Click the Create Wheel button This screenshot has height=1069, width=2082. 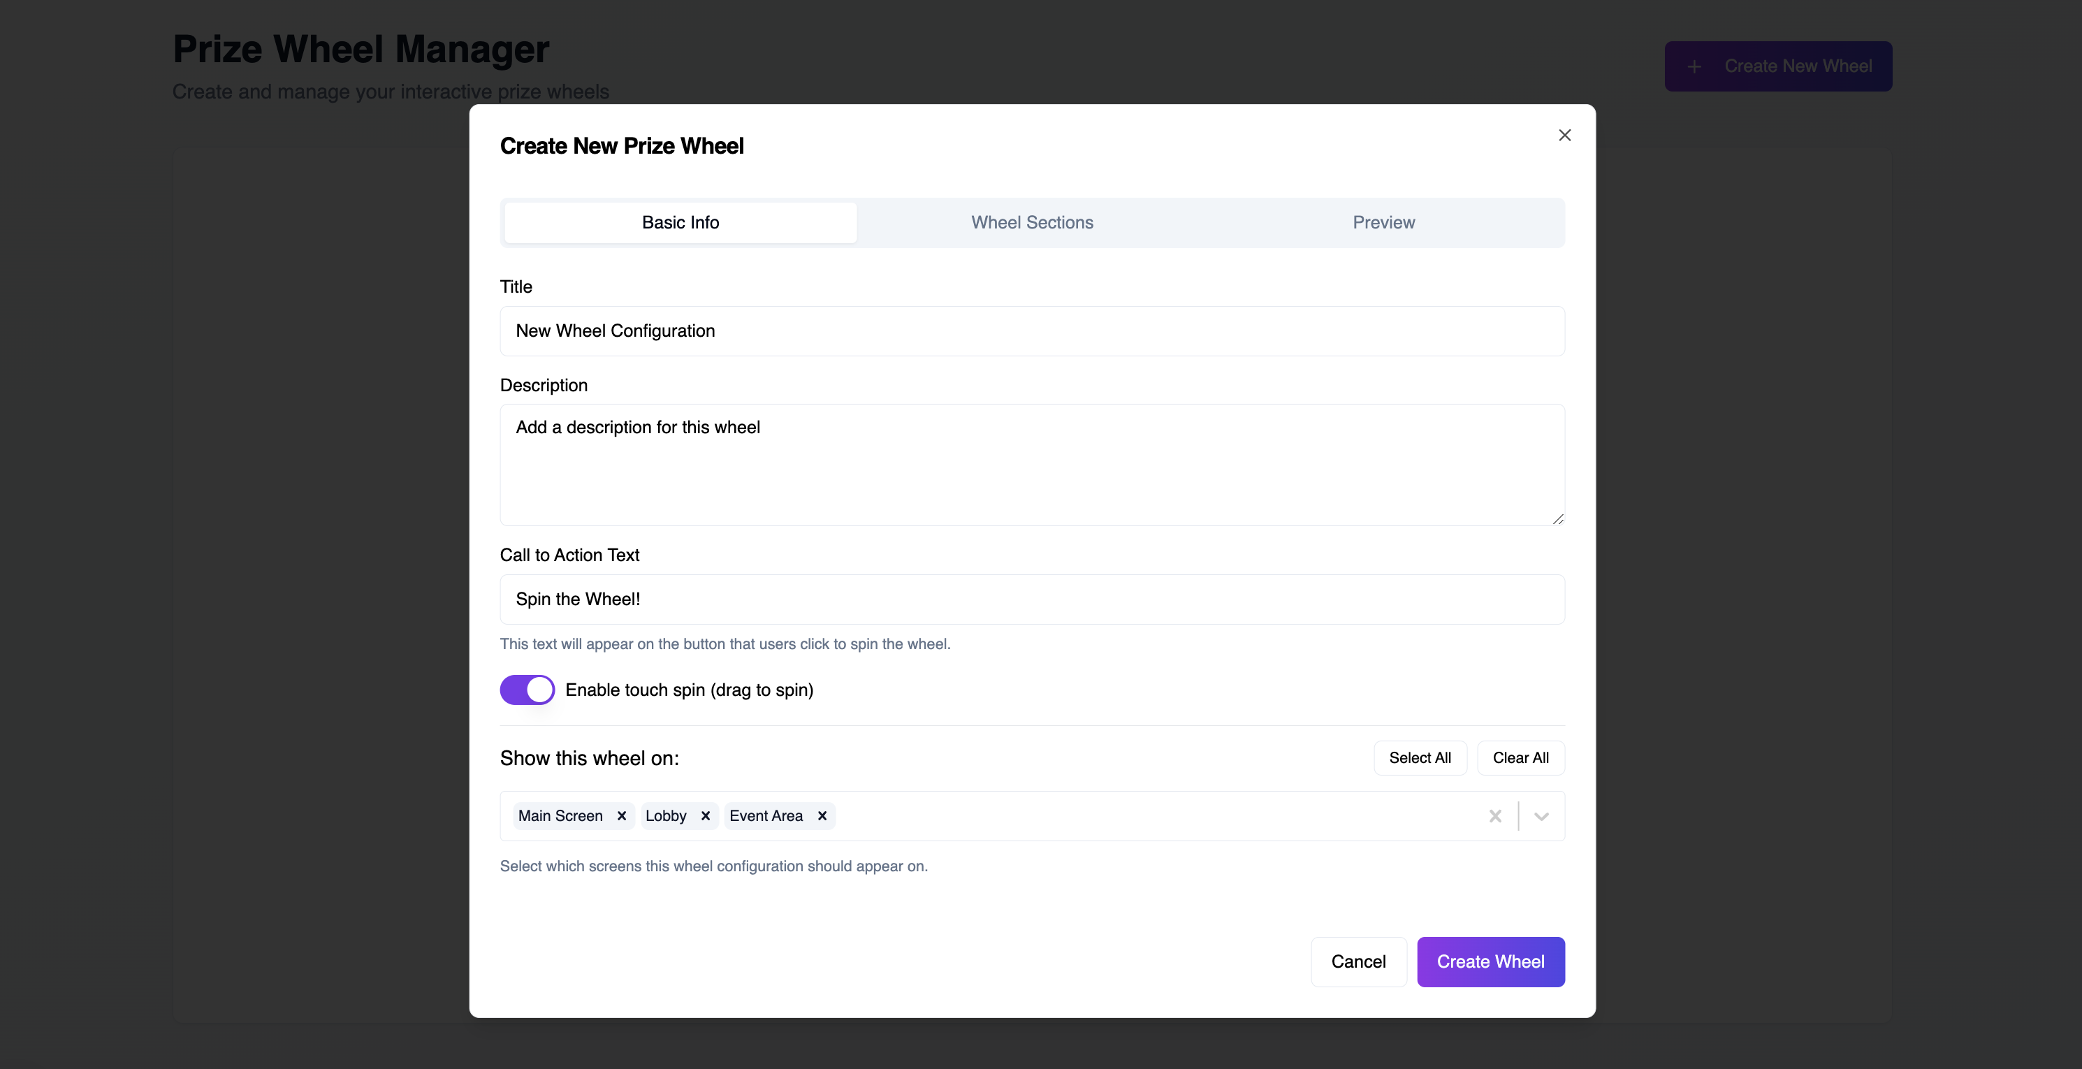point(1490,961)
